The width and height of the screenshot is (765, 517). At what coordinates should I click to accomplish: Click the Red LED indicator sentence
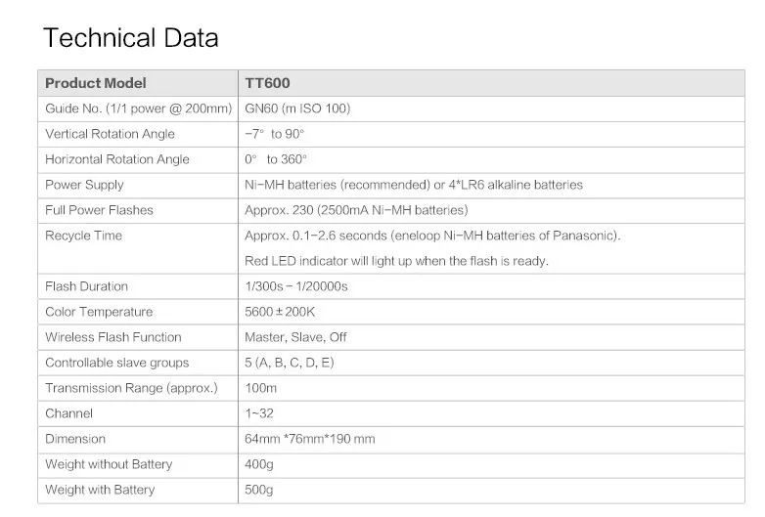tap(396, 261)
